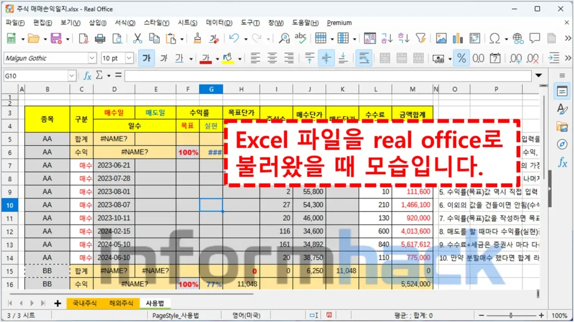This screenshot has height=322, width=574.
Task: Open the 편집(E) menu
Action: (x=43, y=23)
